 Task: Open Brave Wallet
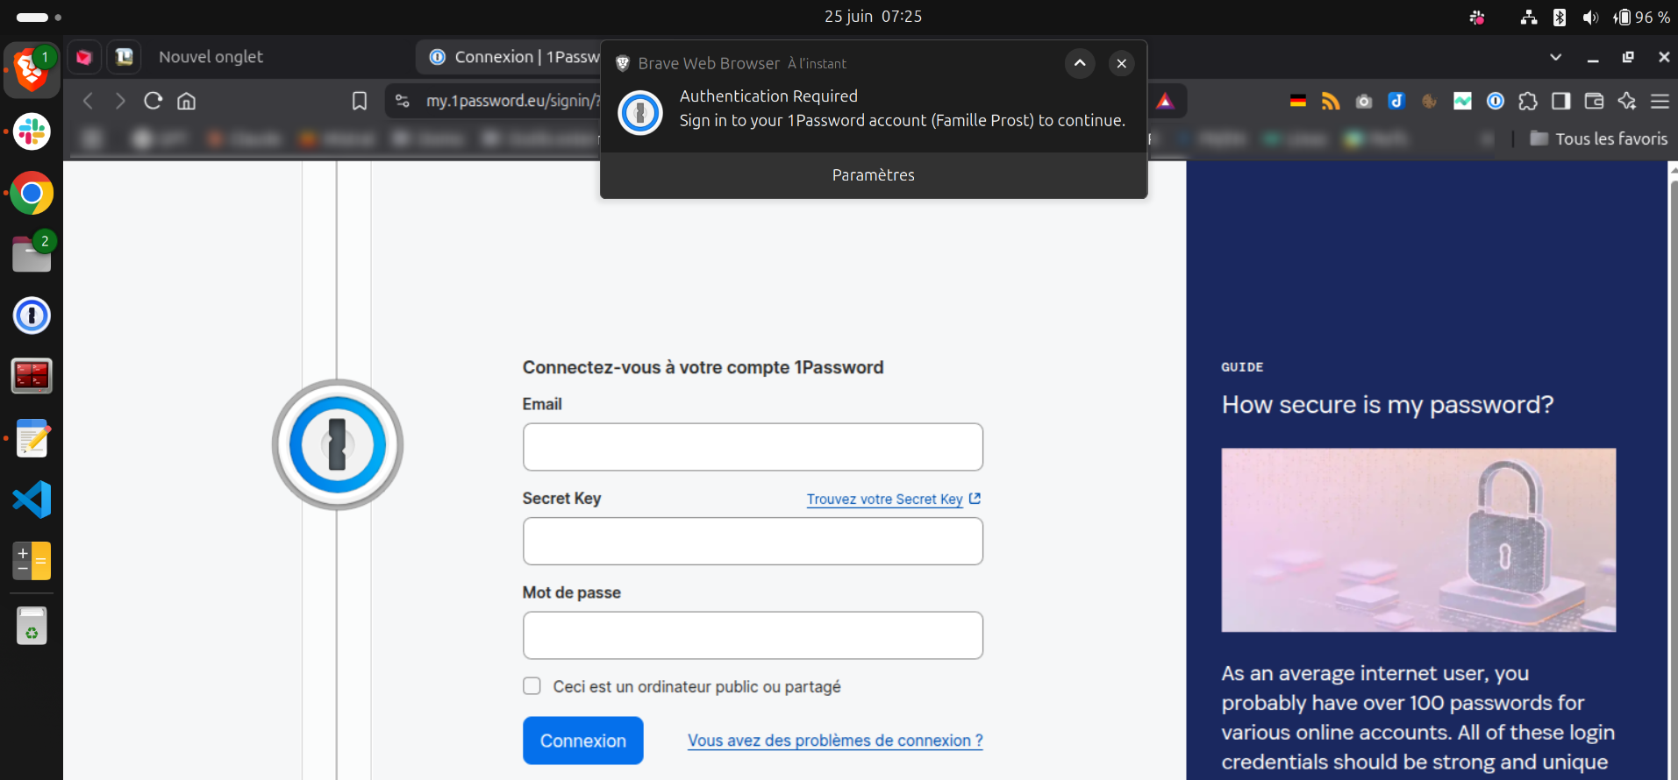[1594, 101]
